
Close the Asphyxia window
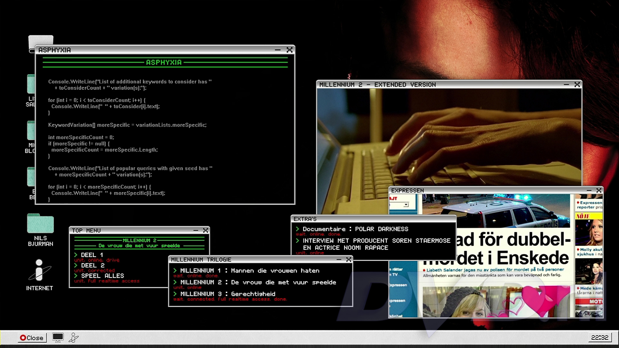(290, 50)
